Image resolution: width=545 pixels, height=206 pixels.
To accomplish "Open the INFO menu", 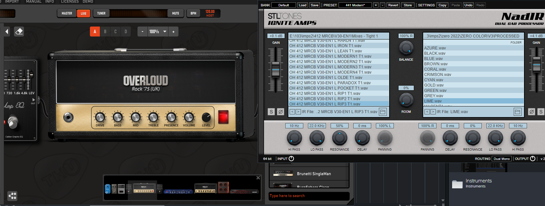I will pos(50,2).
